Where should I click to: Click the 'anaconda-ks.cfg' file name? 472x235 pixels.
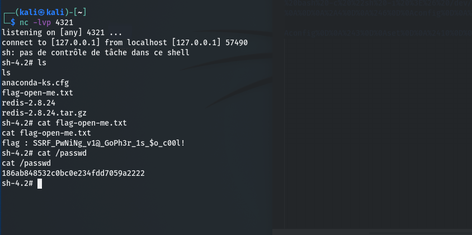coord(35,83)
